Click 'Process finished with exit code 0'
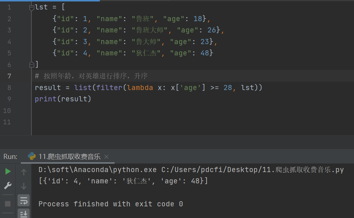The height and width of the screenshot is (218, 354). click(110, 204)
